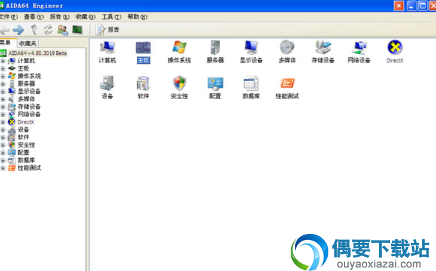
Task: Select 网络设备 in the tree
Action: [x=29, y=114]
